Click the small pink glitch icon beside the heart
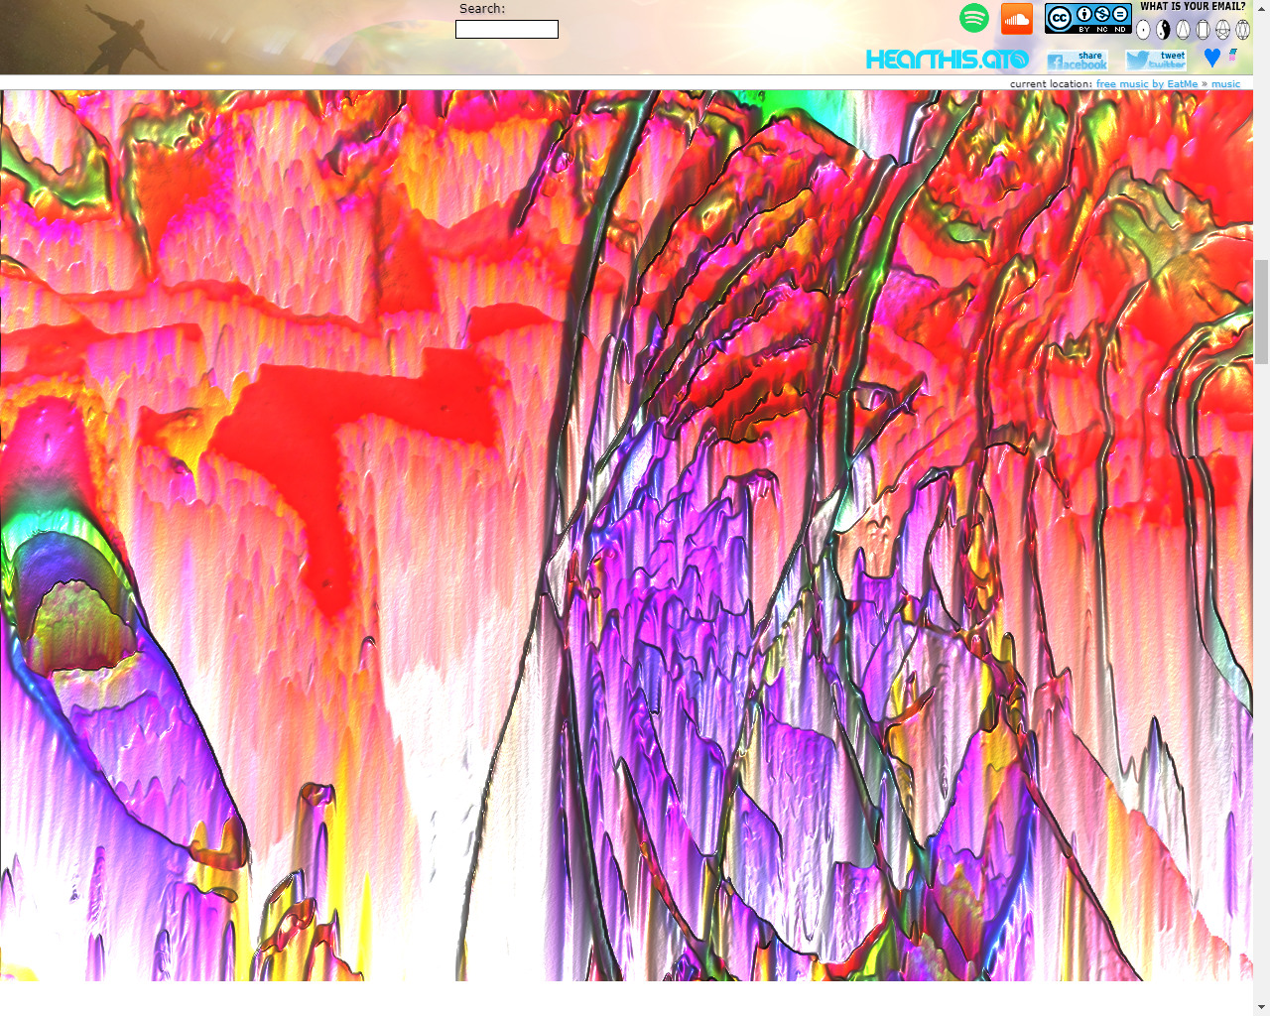 1233,56
